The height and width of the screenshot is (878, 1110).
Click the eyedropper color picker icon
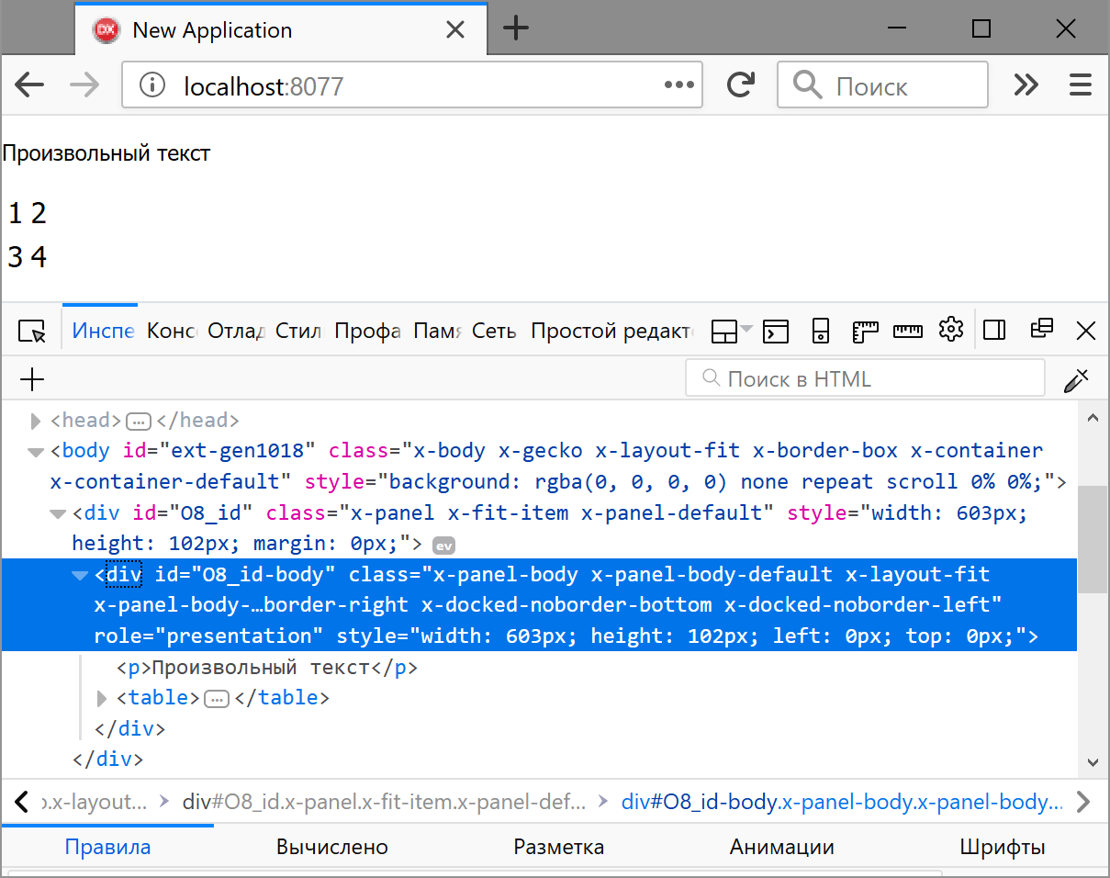click(1075, 379)
